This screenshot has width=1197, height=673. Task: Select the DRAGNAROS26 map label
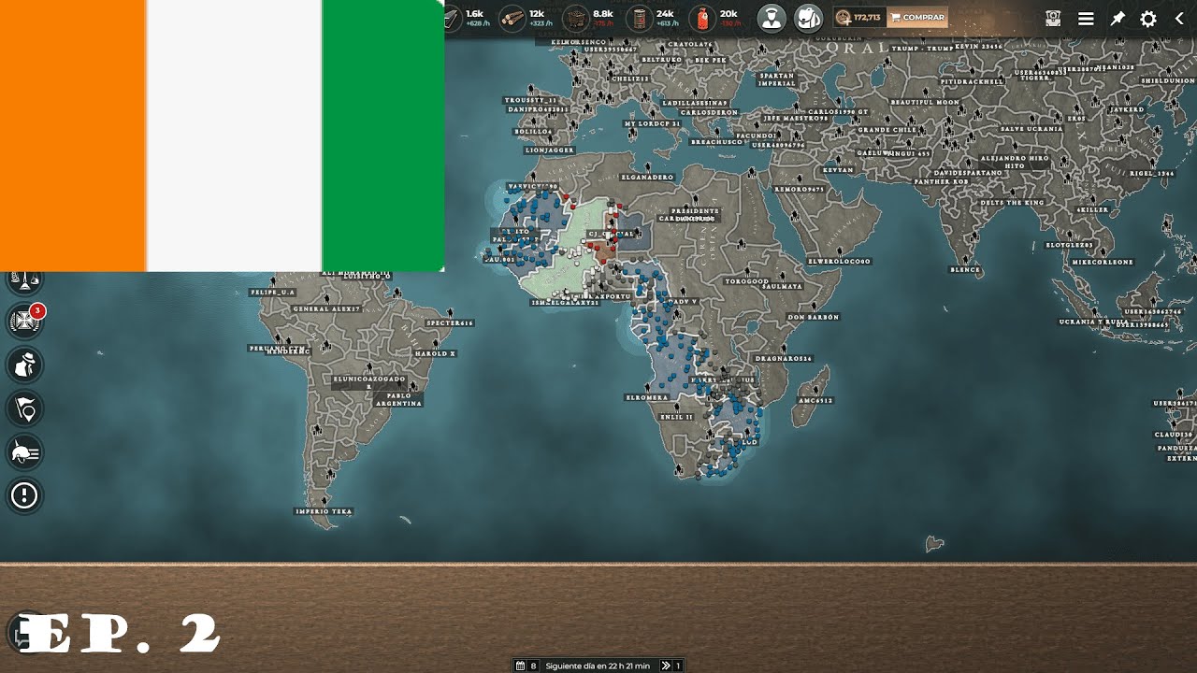(x=784, y=358)
